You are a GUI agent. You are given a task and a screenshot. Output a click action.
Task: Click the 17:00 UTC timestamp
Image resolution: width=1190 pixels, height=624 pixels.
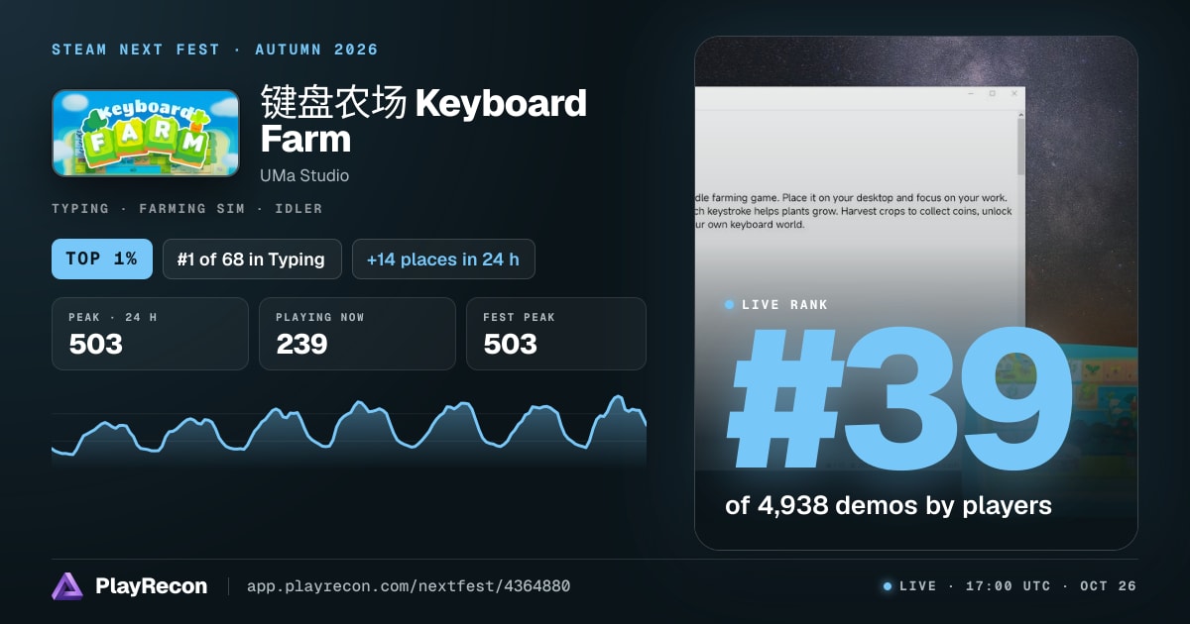pos(1007,586)
